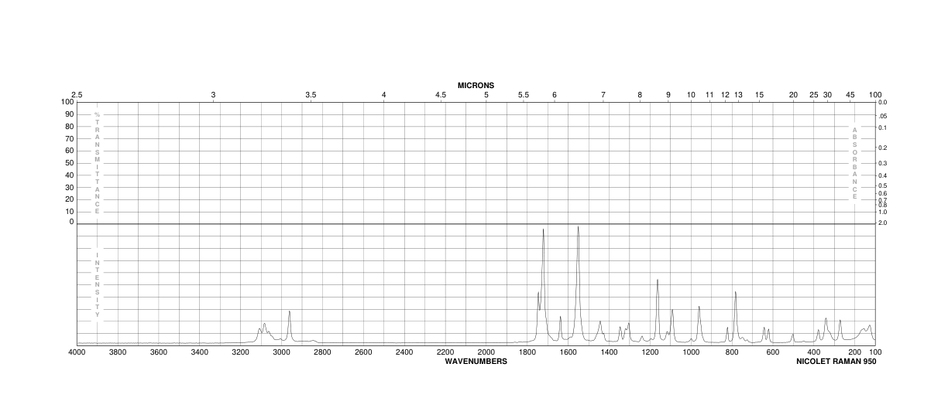948x408 pixels.
Task: Select the NICOLET RAMAN 950 instrument label
Action: coord(836,361)
